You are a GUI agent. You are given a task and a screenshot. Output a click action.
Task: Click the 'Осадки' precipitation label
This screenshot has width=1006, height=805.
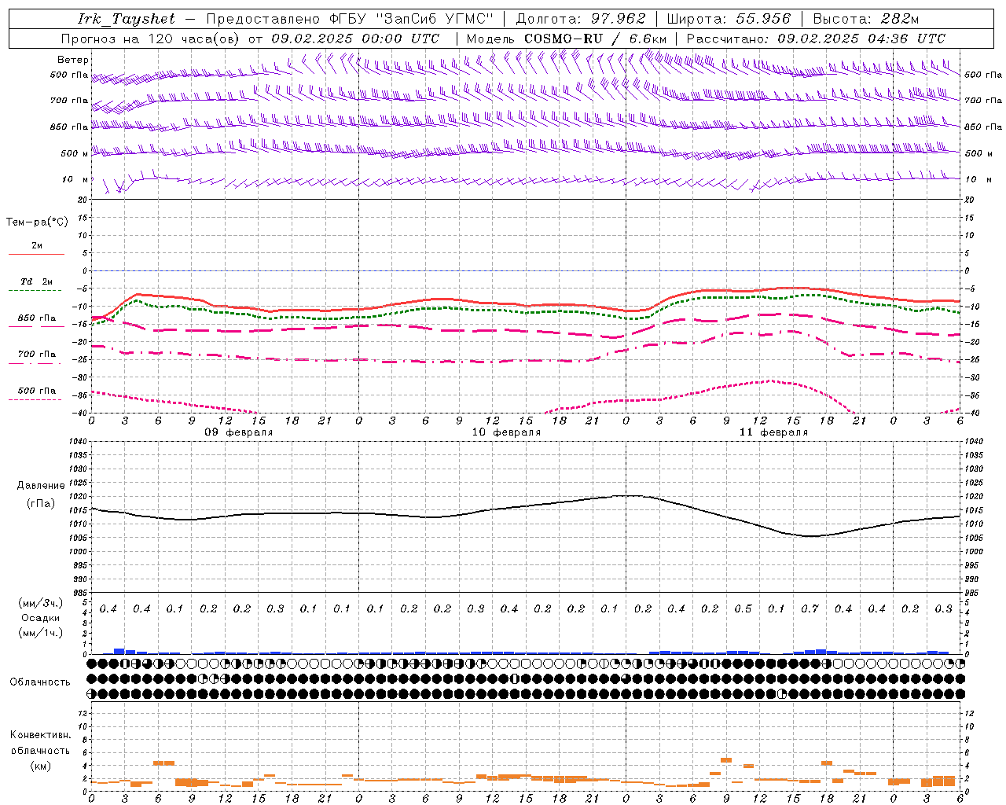pyautogui.click(x=41, y=618)
